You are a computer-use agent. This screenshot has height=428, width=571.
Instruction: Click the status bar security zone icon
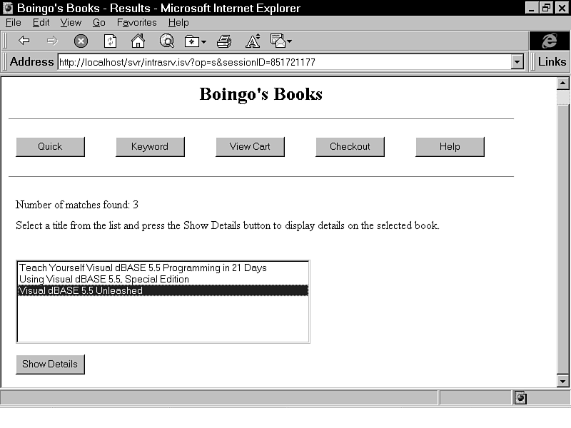(x=520, y=397)
